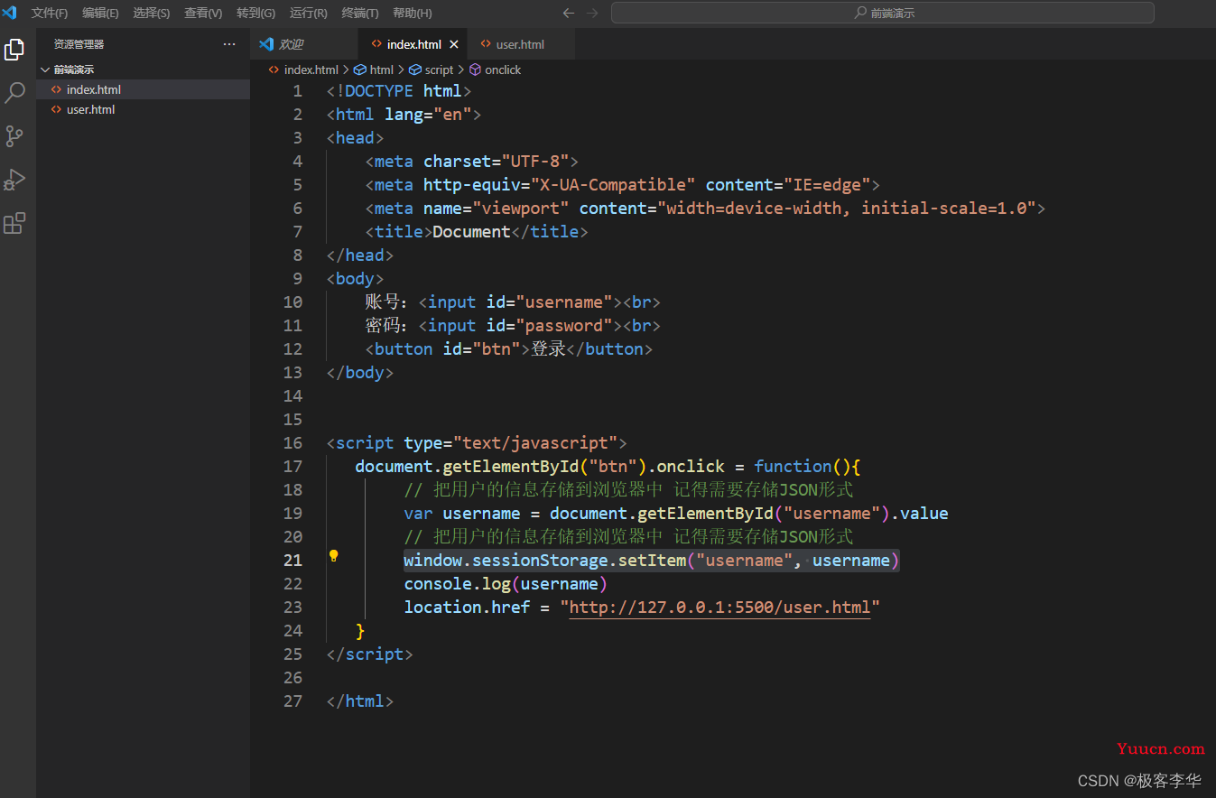Click script in the breadcrumb
The image size is (1216, 798).
pyautogui.click(x=440, y=70)
